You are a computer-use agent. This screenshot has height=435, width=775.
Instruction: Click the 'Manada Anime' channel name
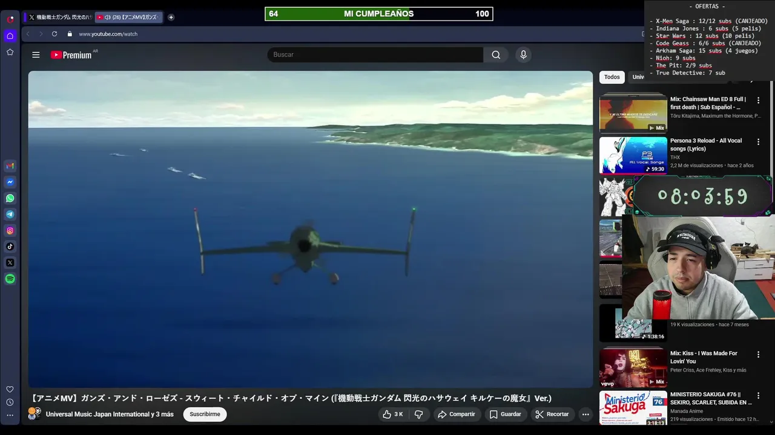pyautogui.click(x=687, y=411)
